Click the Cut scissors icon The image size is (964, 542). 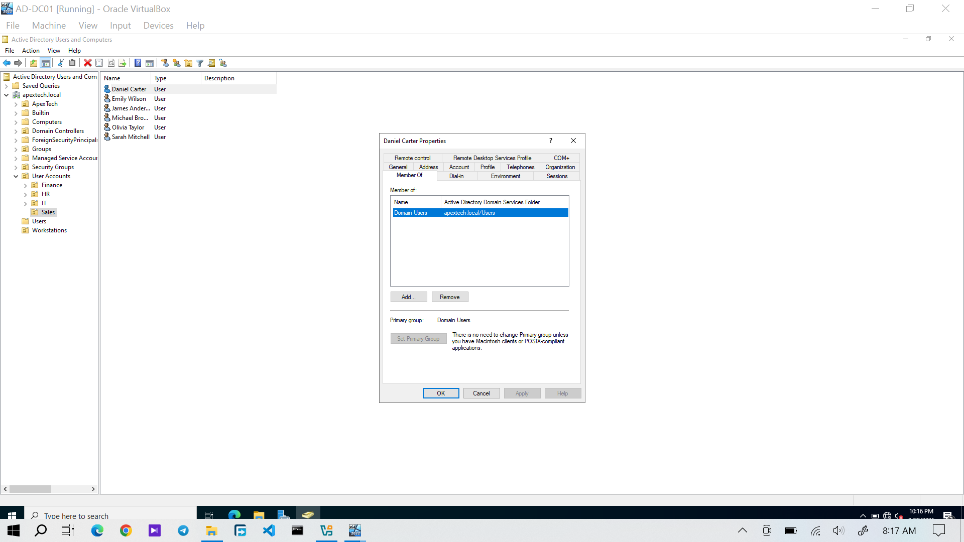click(61, 63)
